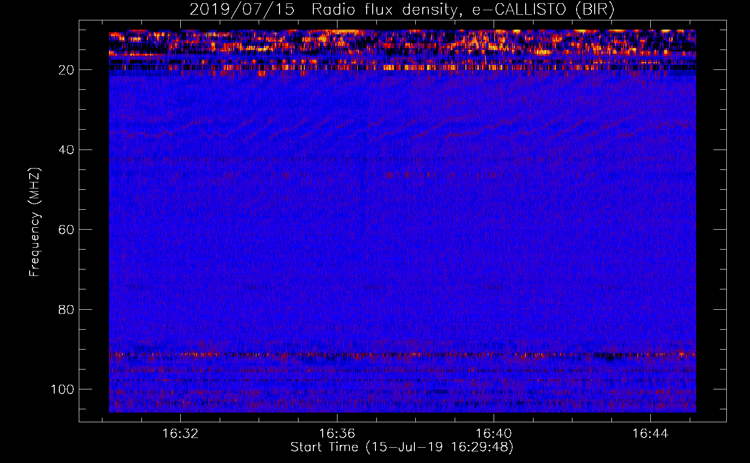Click the 'e-CALLISTO (BIR)' title text
This screenshot has height=463, width=750.
(543, 10)
